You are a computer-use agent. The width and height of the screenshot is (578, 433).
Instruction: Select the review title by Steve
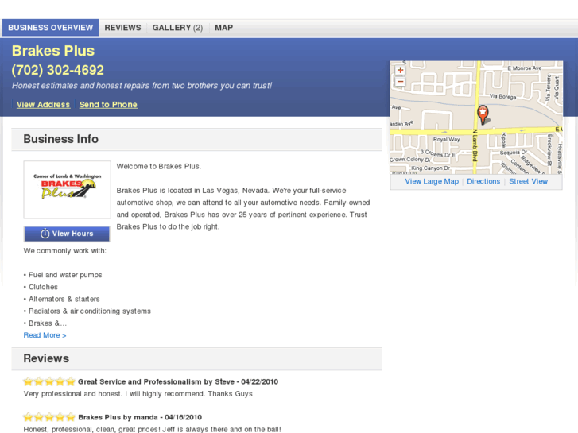pos(178,382)
